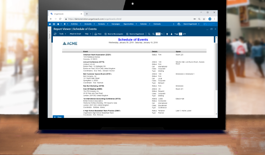Click the scrollbar up arrow
Viewport: 265px width, 155px height.
pyautogui.click(x=217, y=38)
